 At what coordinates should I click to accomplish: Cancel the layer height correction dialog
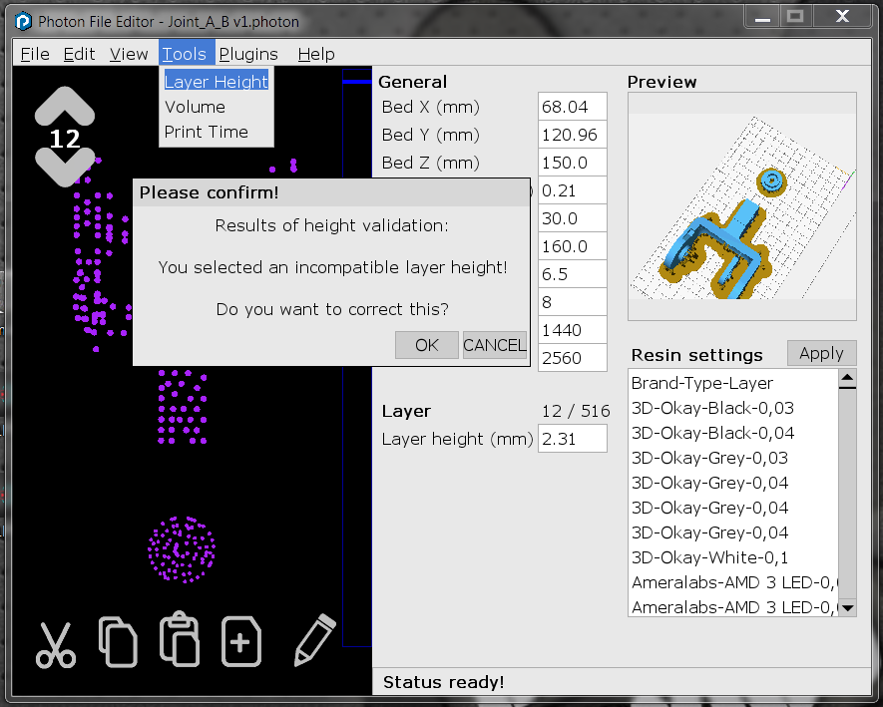coord(494,345)
